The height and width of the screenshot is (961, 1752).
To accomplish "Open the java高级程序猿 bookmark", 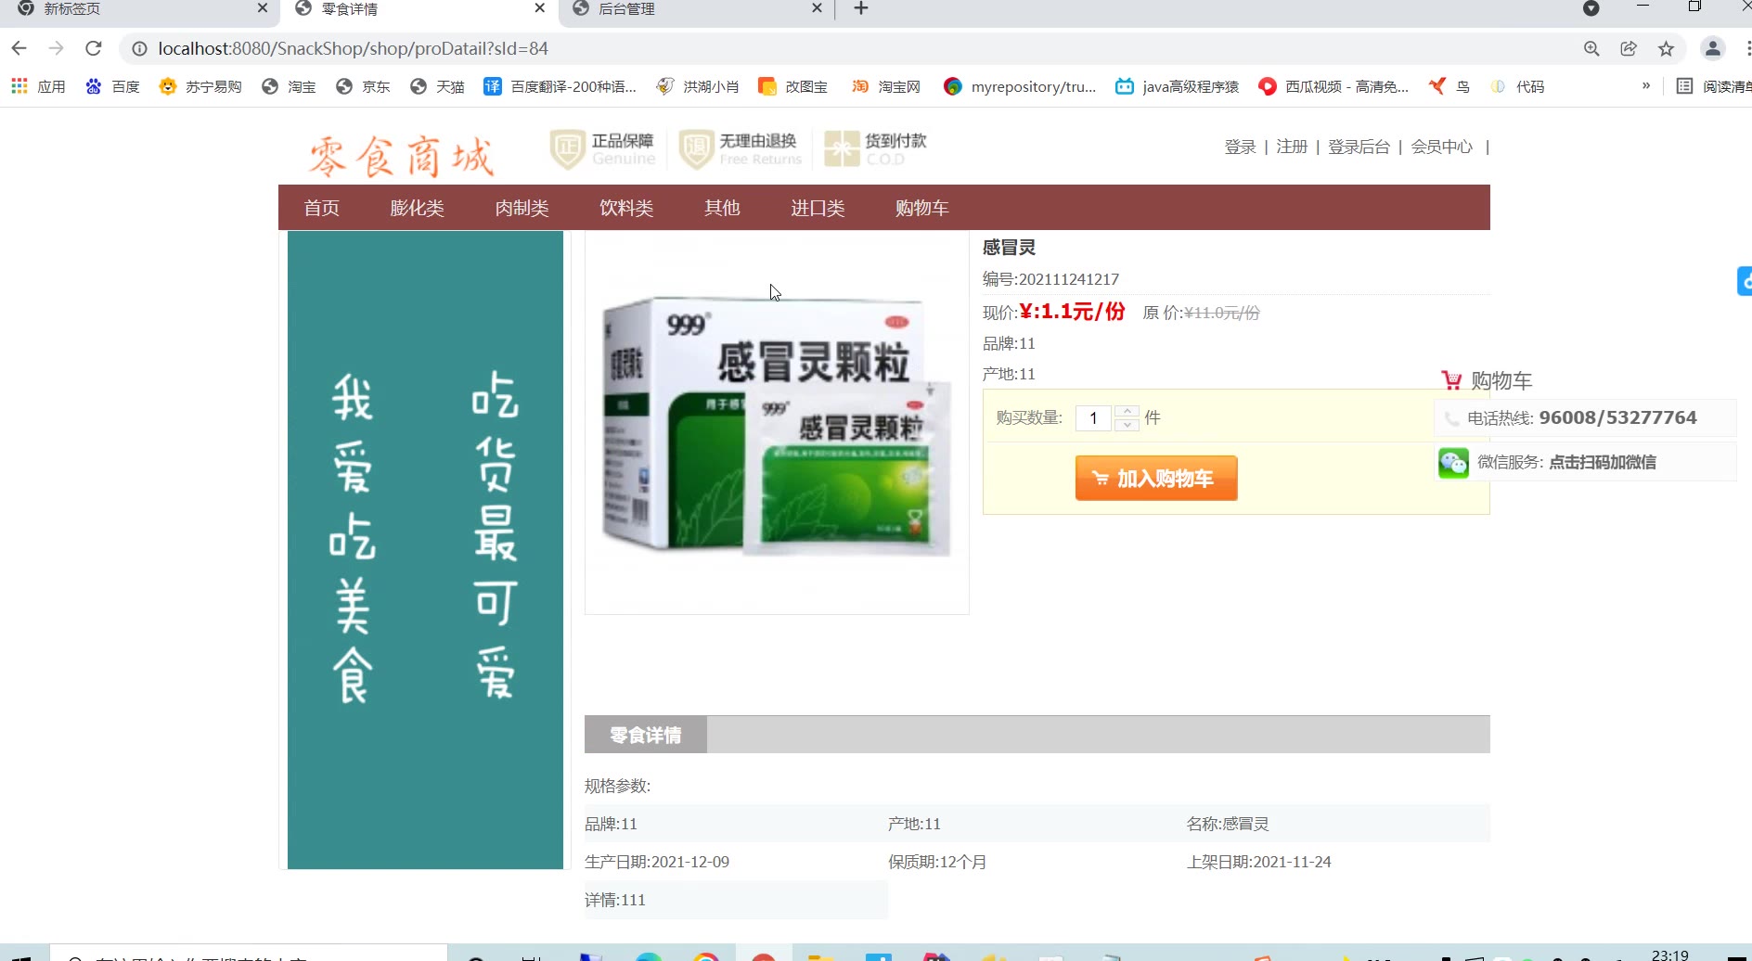I will point(1177,86).
